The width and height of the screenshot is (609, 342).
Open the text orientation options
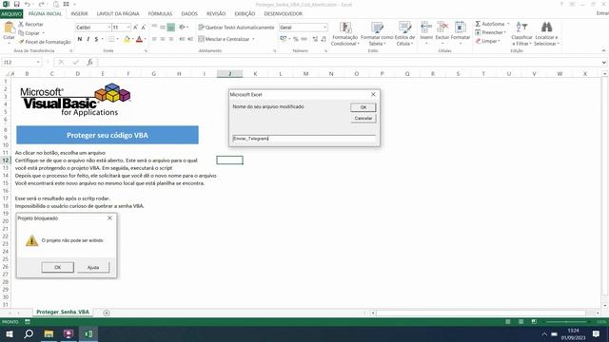click(183, 28)
